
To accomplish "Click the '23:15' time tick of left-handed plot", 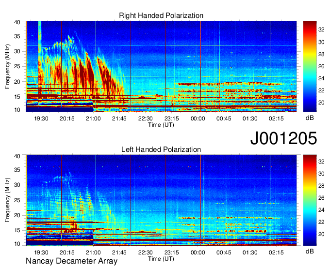I will 171,252.
